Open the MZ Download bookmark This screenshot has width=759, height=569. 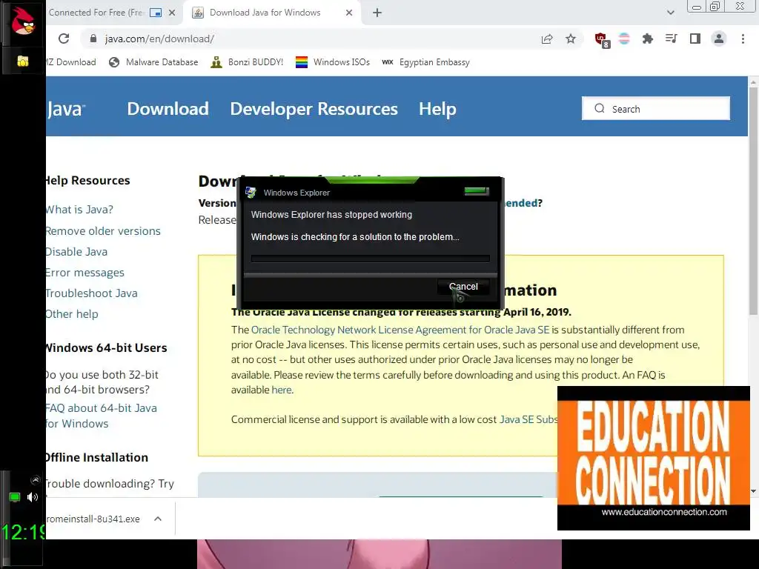pyautogui.click(x=70, y=62)
